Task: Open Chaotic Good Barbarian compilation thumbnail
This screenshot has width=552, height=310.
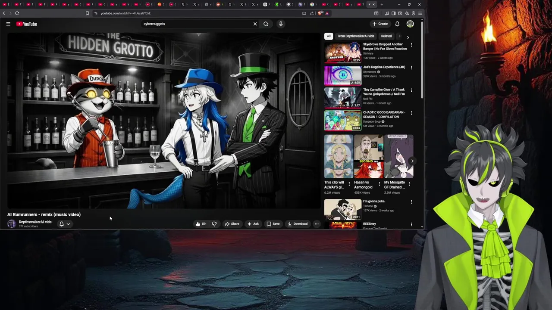Action: pos(343,120)
